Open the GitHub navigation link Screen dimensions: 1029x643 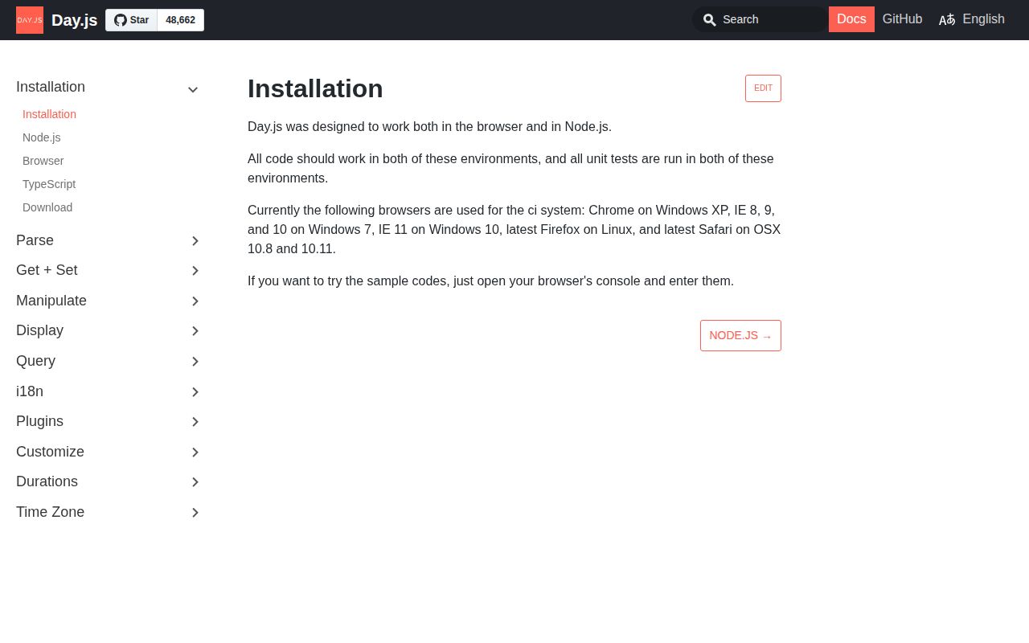902,19
